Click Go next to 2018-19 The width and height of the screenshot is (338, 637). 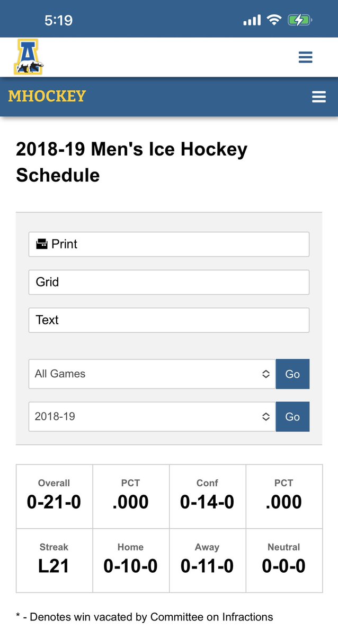(x=292, y=417)
